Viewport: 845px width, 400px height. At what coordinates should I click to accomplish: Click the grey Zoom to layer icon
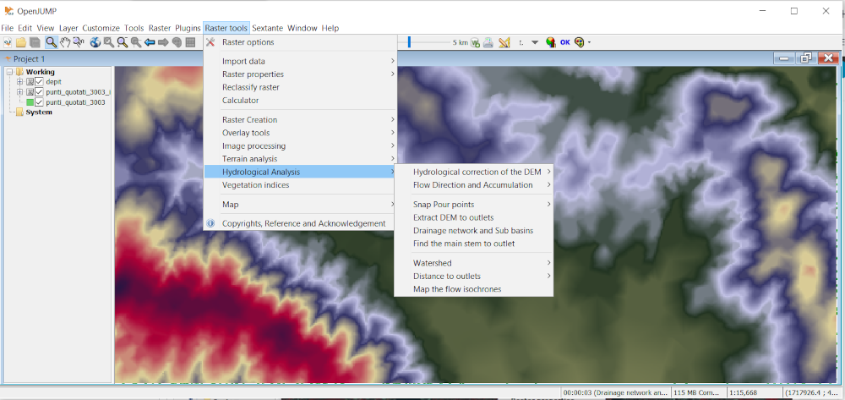[136, 42]
